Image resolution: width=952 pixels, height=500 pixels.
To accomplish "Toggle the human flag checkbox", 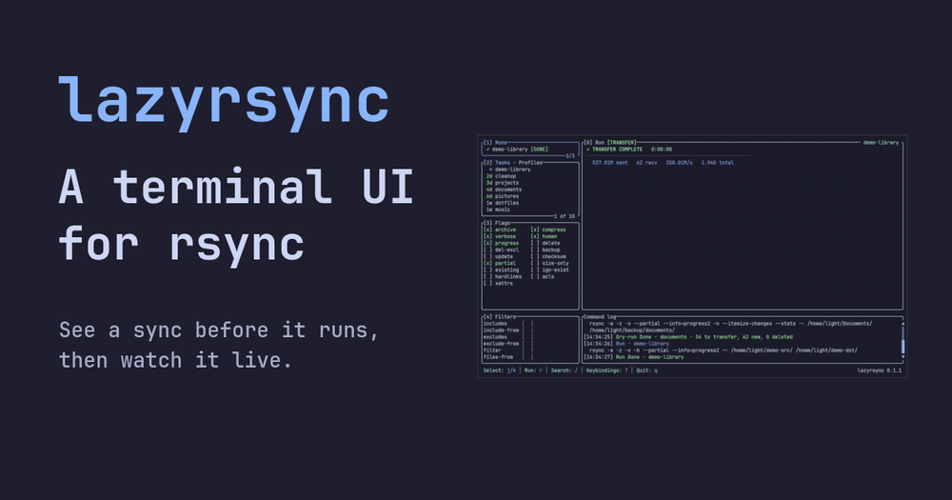I will pos(535,236).
